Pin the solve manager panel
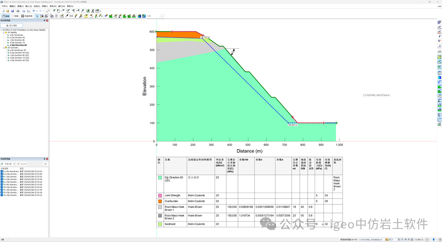This screenshot has height=242, width=442. coord(44,159)
